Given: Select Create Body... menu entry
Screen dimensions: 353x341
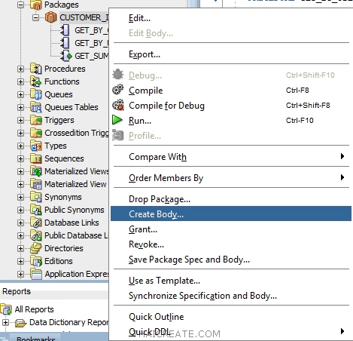Looking at the screenshot, I should [231, 214].
